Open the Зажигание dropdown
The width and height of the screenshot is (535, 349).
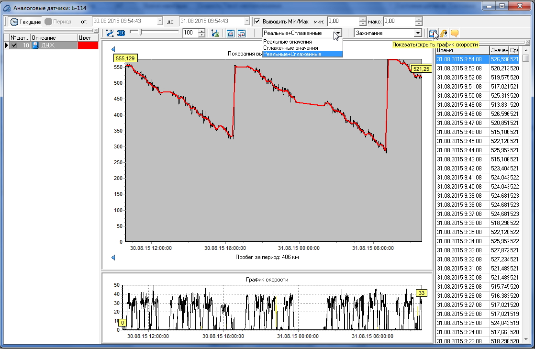pos(418,33)
